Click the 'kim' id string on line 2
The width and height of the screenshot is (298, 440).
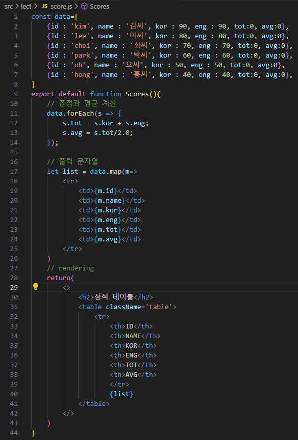point(81,26)
